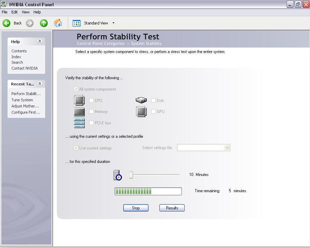Minimize the NVIDIA Control Panel window

(290, 4)
